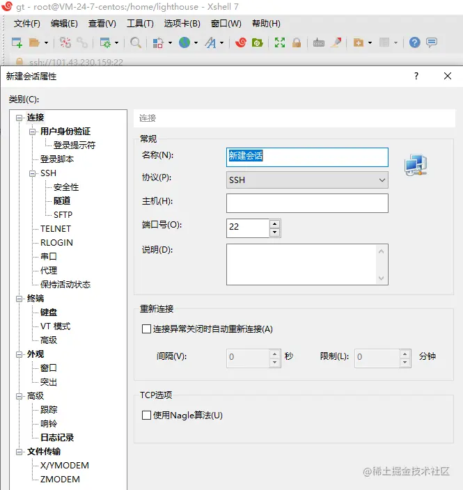The height and width of the screenshot is (490, 463).
Task: Launch Xmanager via the red swirl icon
Action: point(241,42)
